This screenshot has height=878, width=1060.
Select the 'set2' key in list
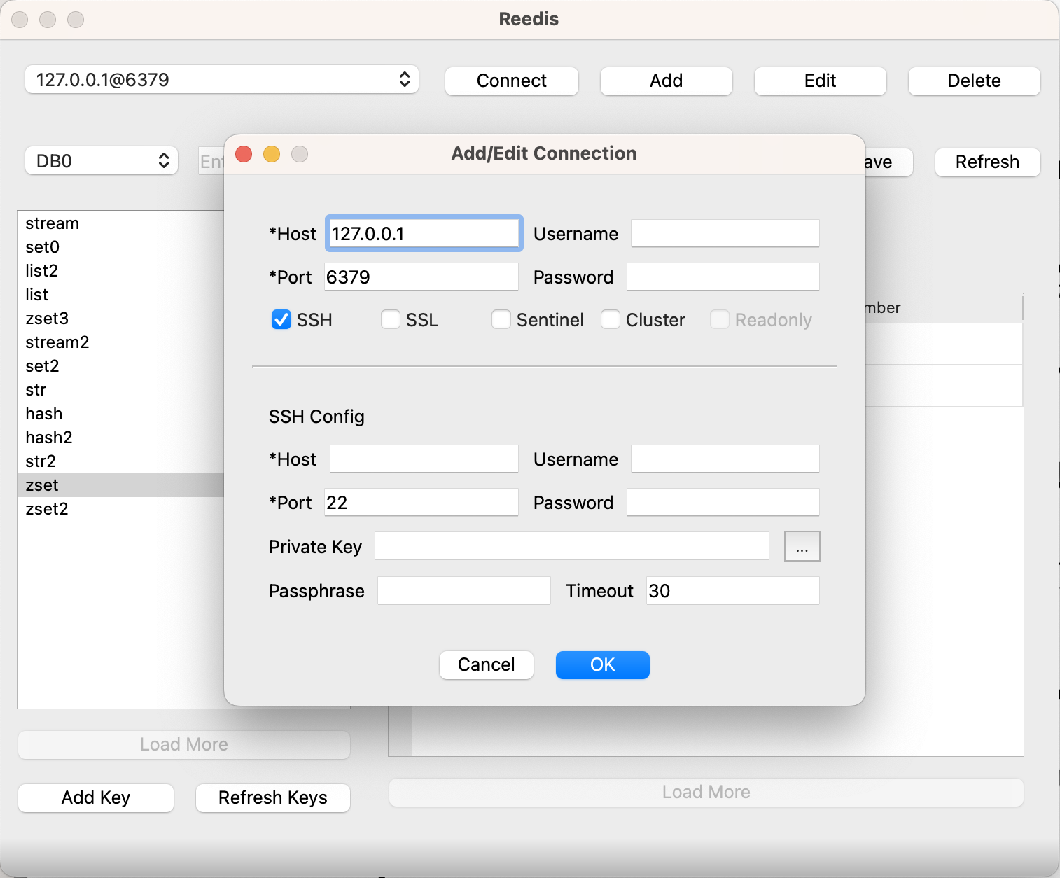pyautogui.click(x=120, y=366)
